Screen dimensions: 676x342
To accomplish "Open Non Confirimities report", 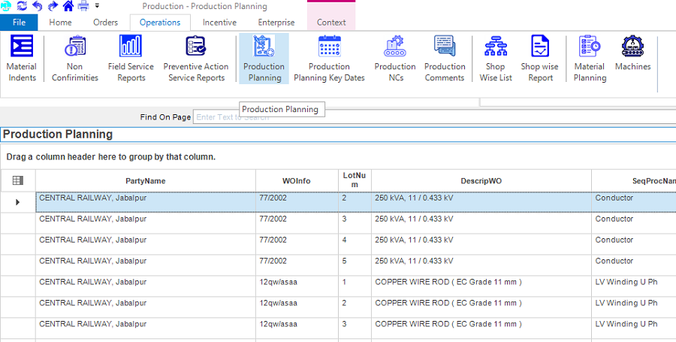I will (74, 59).
